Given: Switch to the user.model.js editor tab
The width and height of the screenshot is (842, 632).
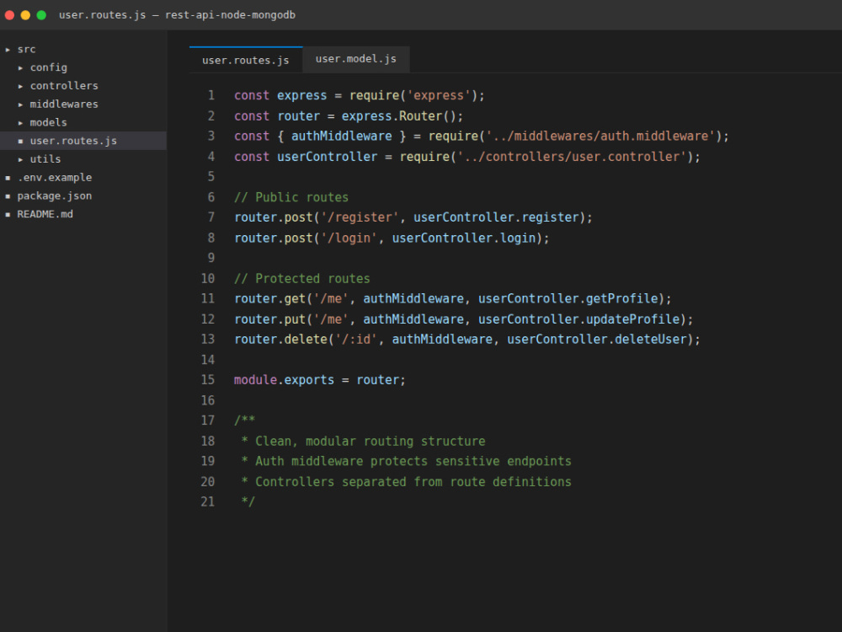Looking at the screenshot, I should pos(356,59).
